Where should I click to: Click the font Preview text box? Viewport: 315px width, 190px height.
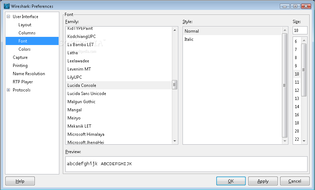(186, 164)
